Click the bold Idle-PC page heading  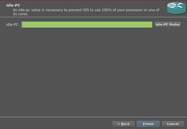pos(13,5)
